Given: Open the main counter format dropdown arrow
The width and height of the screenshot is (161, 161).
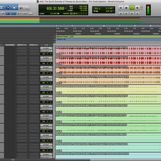Looking at the screenshot, I should [x=66, y=8].
